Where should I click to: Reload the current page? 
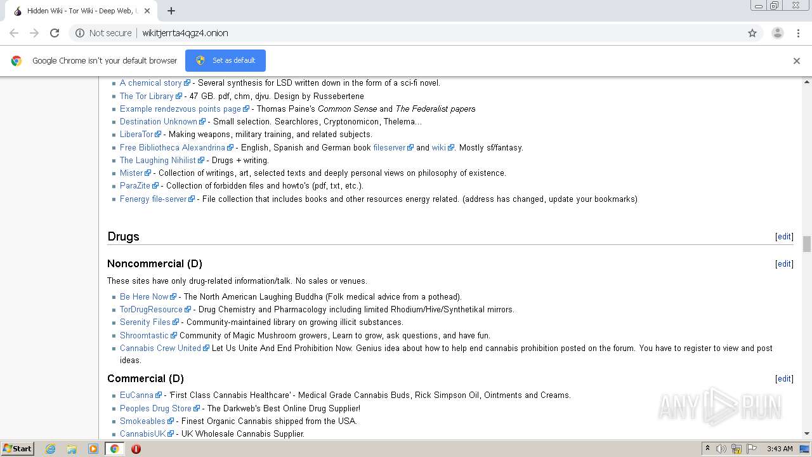[x=55, y=33]
